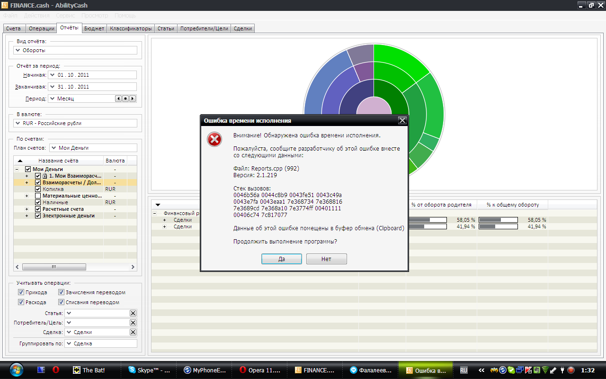Click the next period arrow button
The image size is (606, 379).
click(x=133, y=99)
